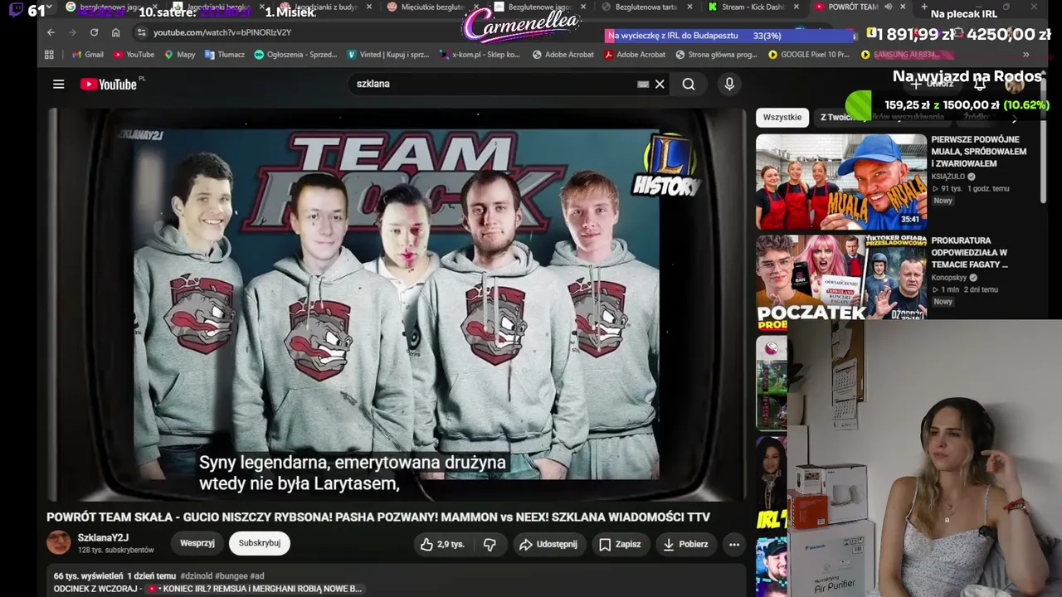Clear the search box with the X
This screenshot has width=1062, height=597.
coord(660,84)
